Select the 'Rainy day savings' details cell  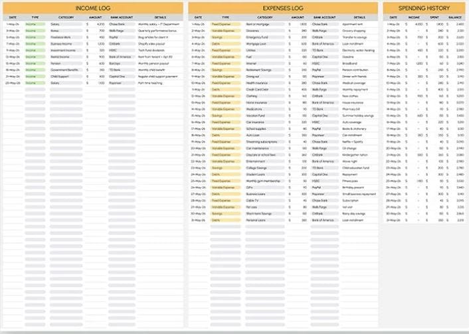[x=359, y=214]
